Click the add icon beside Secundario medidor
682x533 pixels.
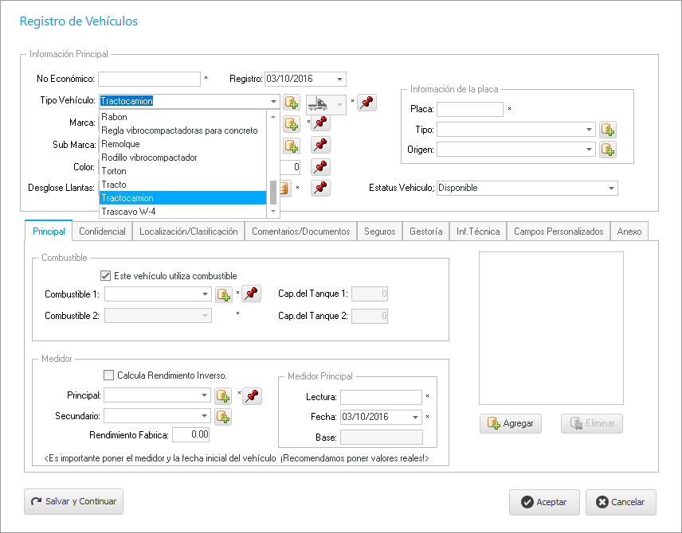[x=224, y=416]
